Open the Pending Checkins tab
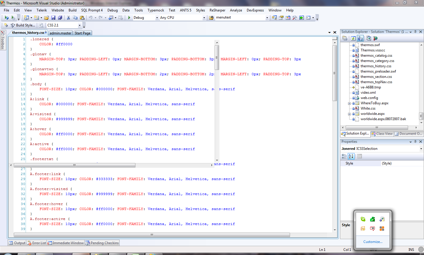The height and width of the screenshot is (255, 424). coord(102,243)
